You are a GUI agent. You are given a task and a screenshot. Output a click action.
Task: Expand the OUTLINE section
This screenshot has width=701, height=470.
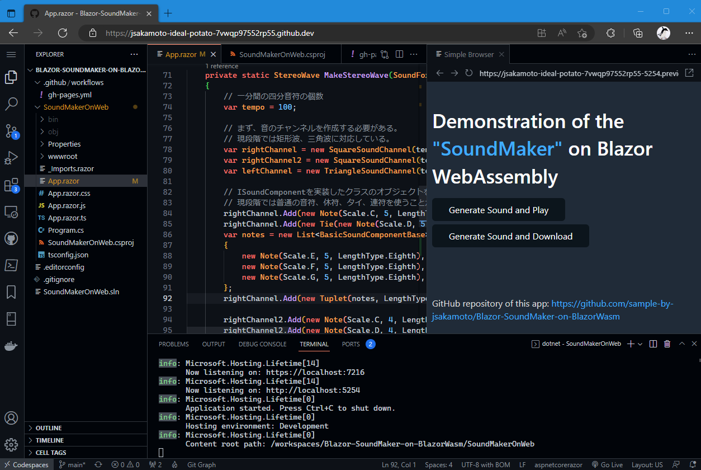(49, 428)
